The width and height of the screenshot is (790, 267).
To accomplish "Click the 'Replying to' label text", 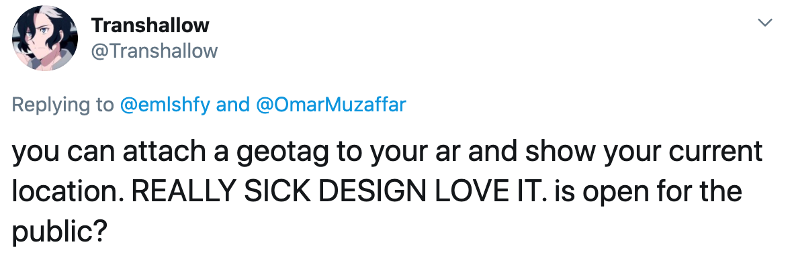I will [63, 105].
